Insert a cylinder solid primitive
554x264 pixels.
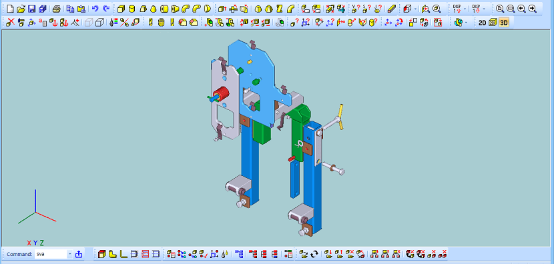(131, 9)
